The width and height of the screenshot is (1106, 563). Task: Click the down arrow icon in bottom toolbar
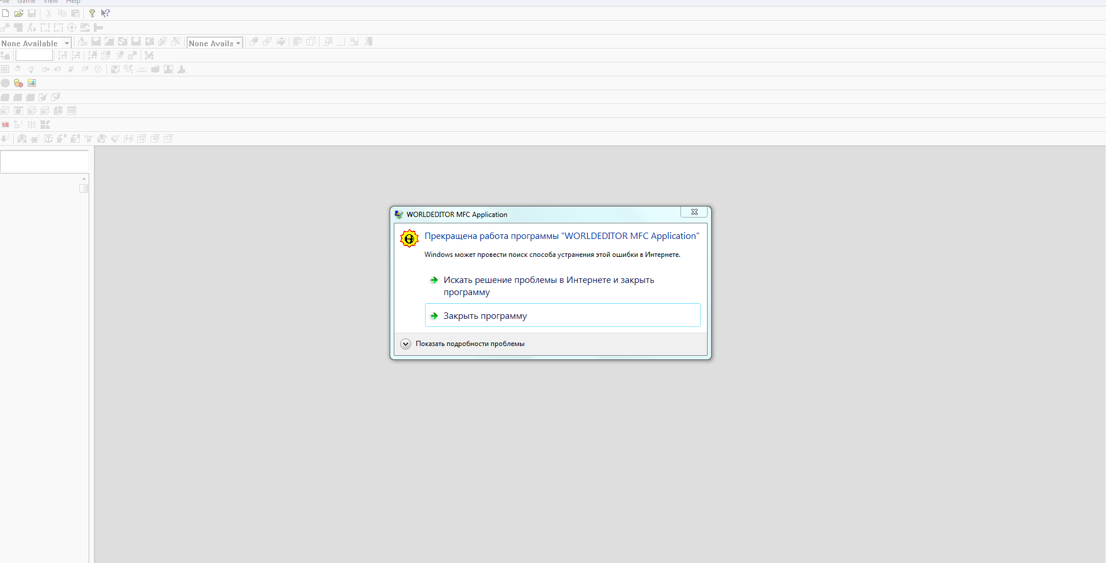5,138
